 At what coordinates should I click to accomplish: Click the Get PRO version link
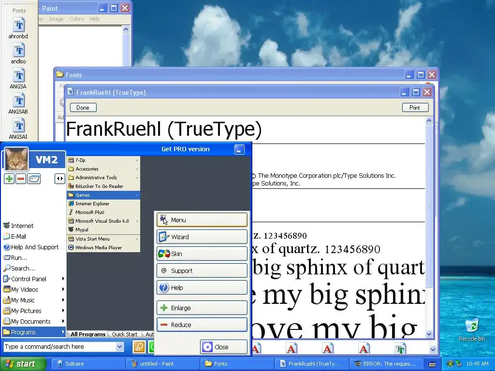(185, 149)
